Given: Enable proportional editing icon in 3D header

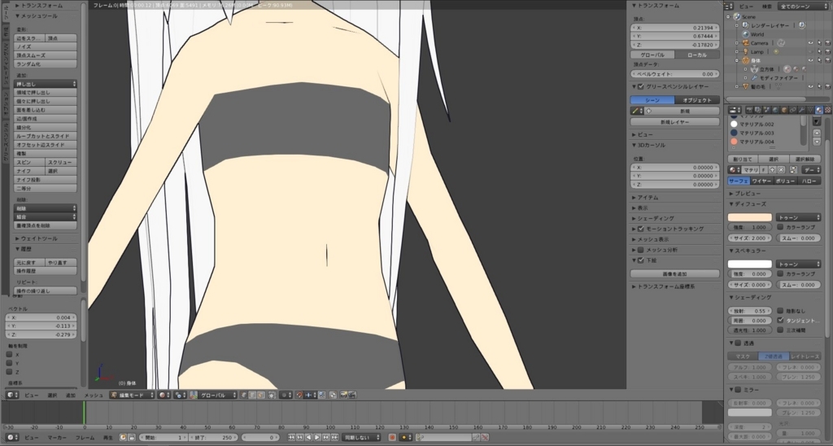Looking at the screenshot, I should [286, 395].
